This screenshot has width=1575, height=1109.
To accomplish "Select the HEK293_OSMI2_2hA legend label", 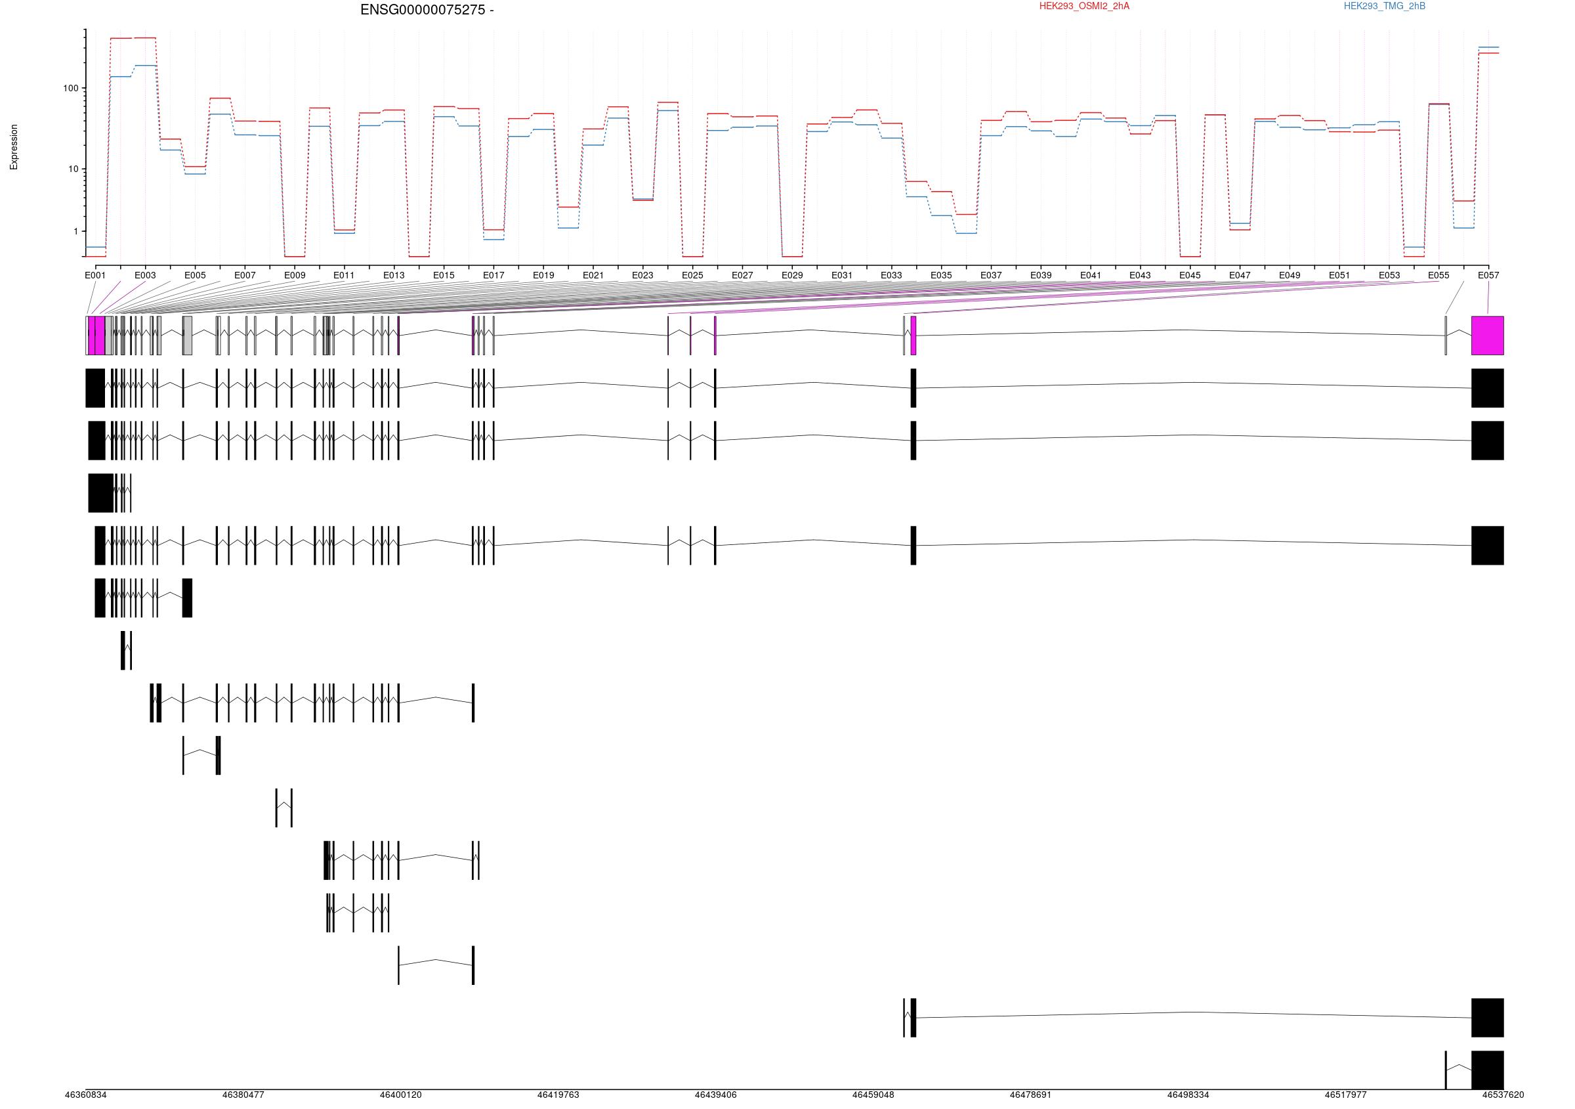I will tap(1084, 6).
